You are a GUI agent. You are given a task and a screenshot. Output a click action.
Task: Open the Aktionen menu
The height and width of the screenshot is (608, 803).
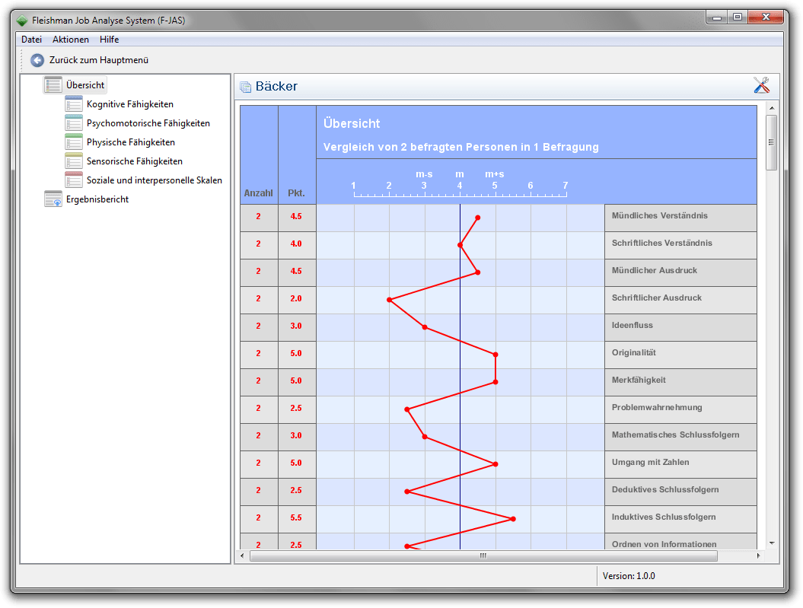pos(71,39)
